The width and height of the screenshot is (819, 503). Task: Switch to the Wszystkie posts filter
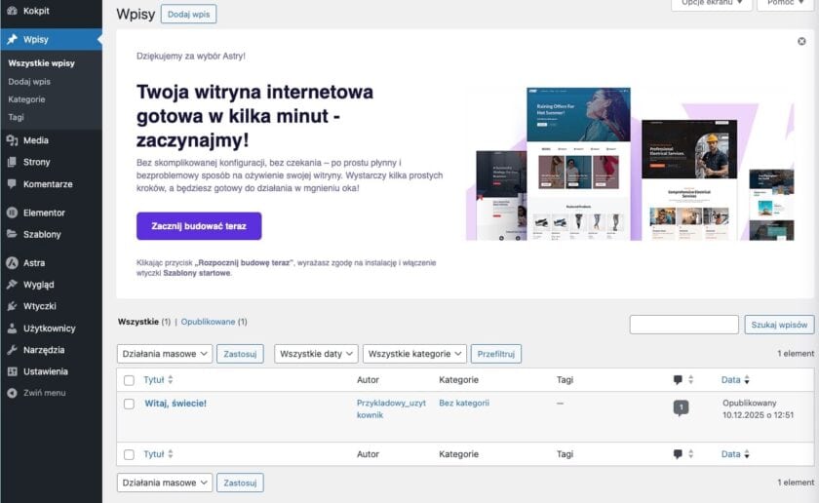tap(137, 322)
